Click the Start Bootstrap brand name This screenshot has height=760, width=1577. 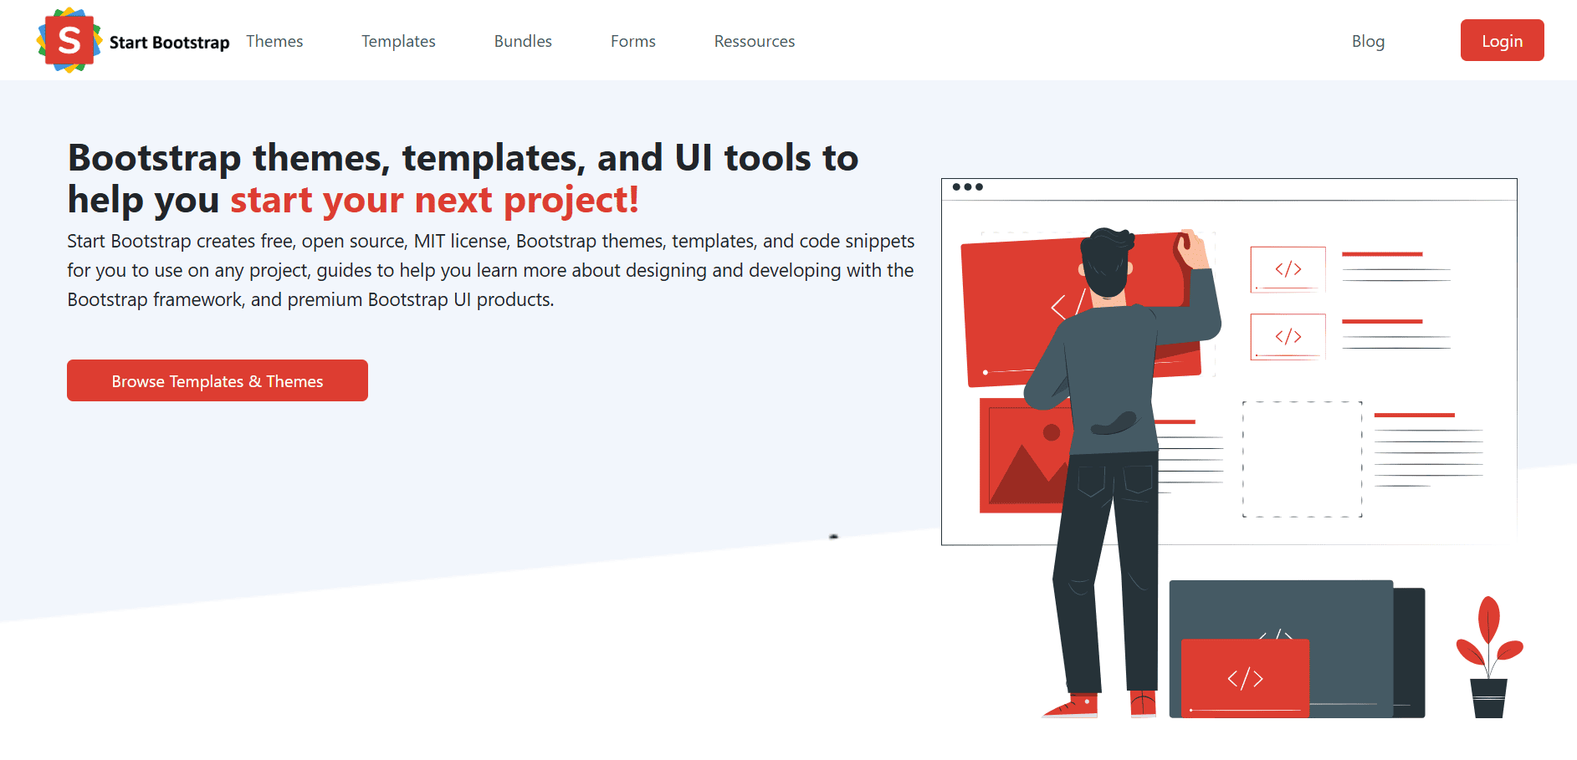(x=169, y=42)
